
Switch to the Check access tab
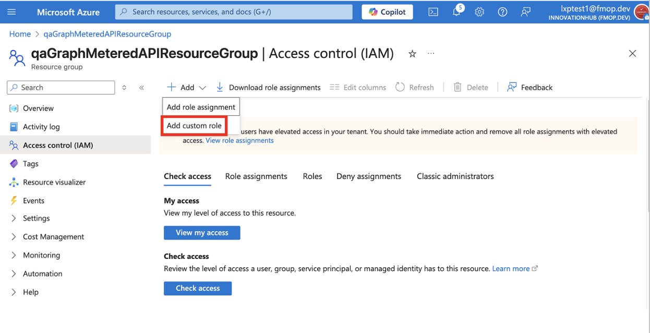tap(187, 176)
